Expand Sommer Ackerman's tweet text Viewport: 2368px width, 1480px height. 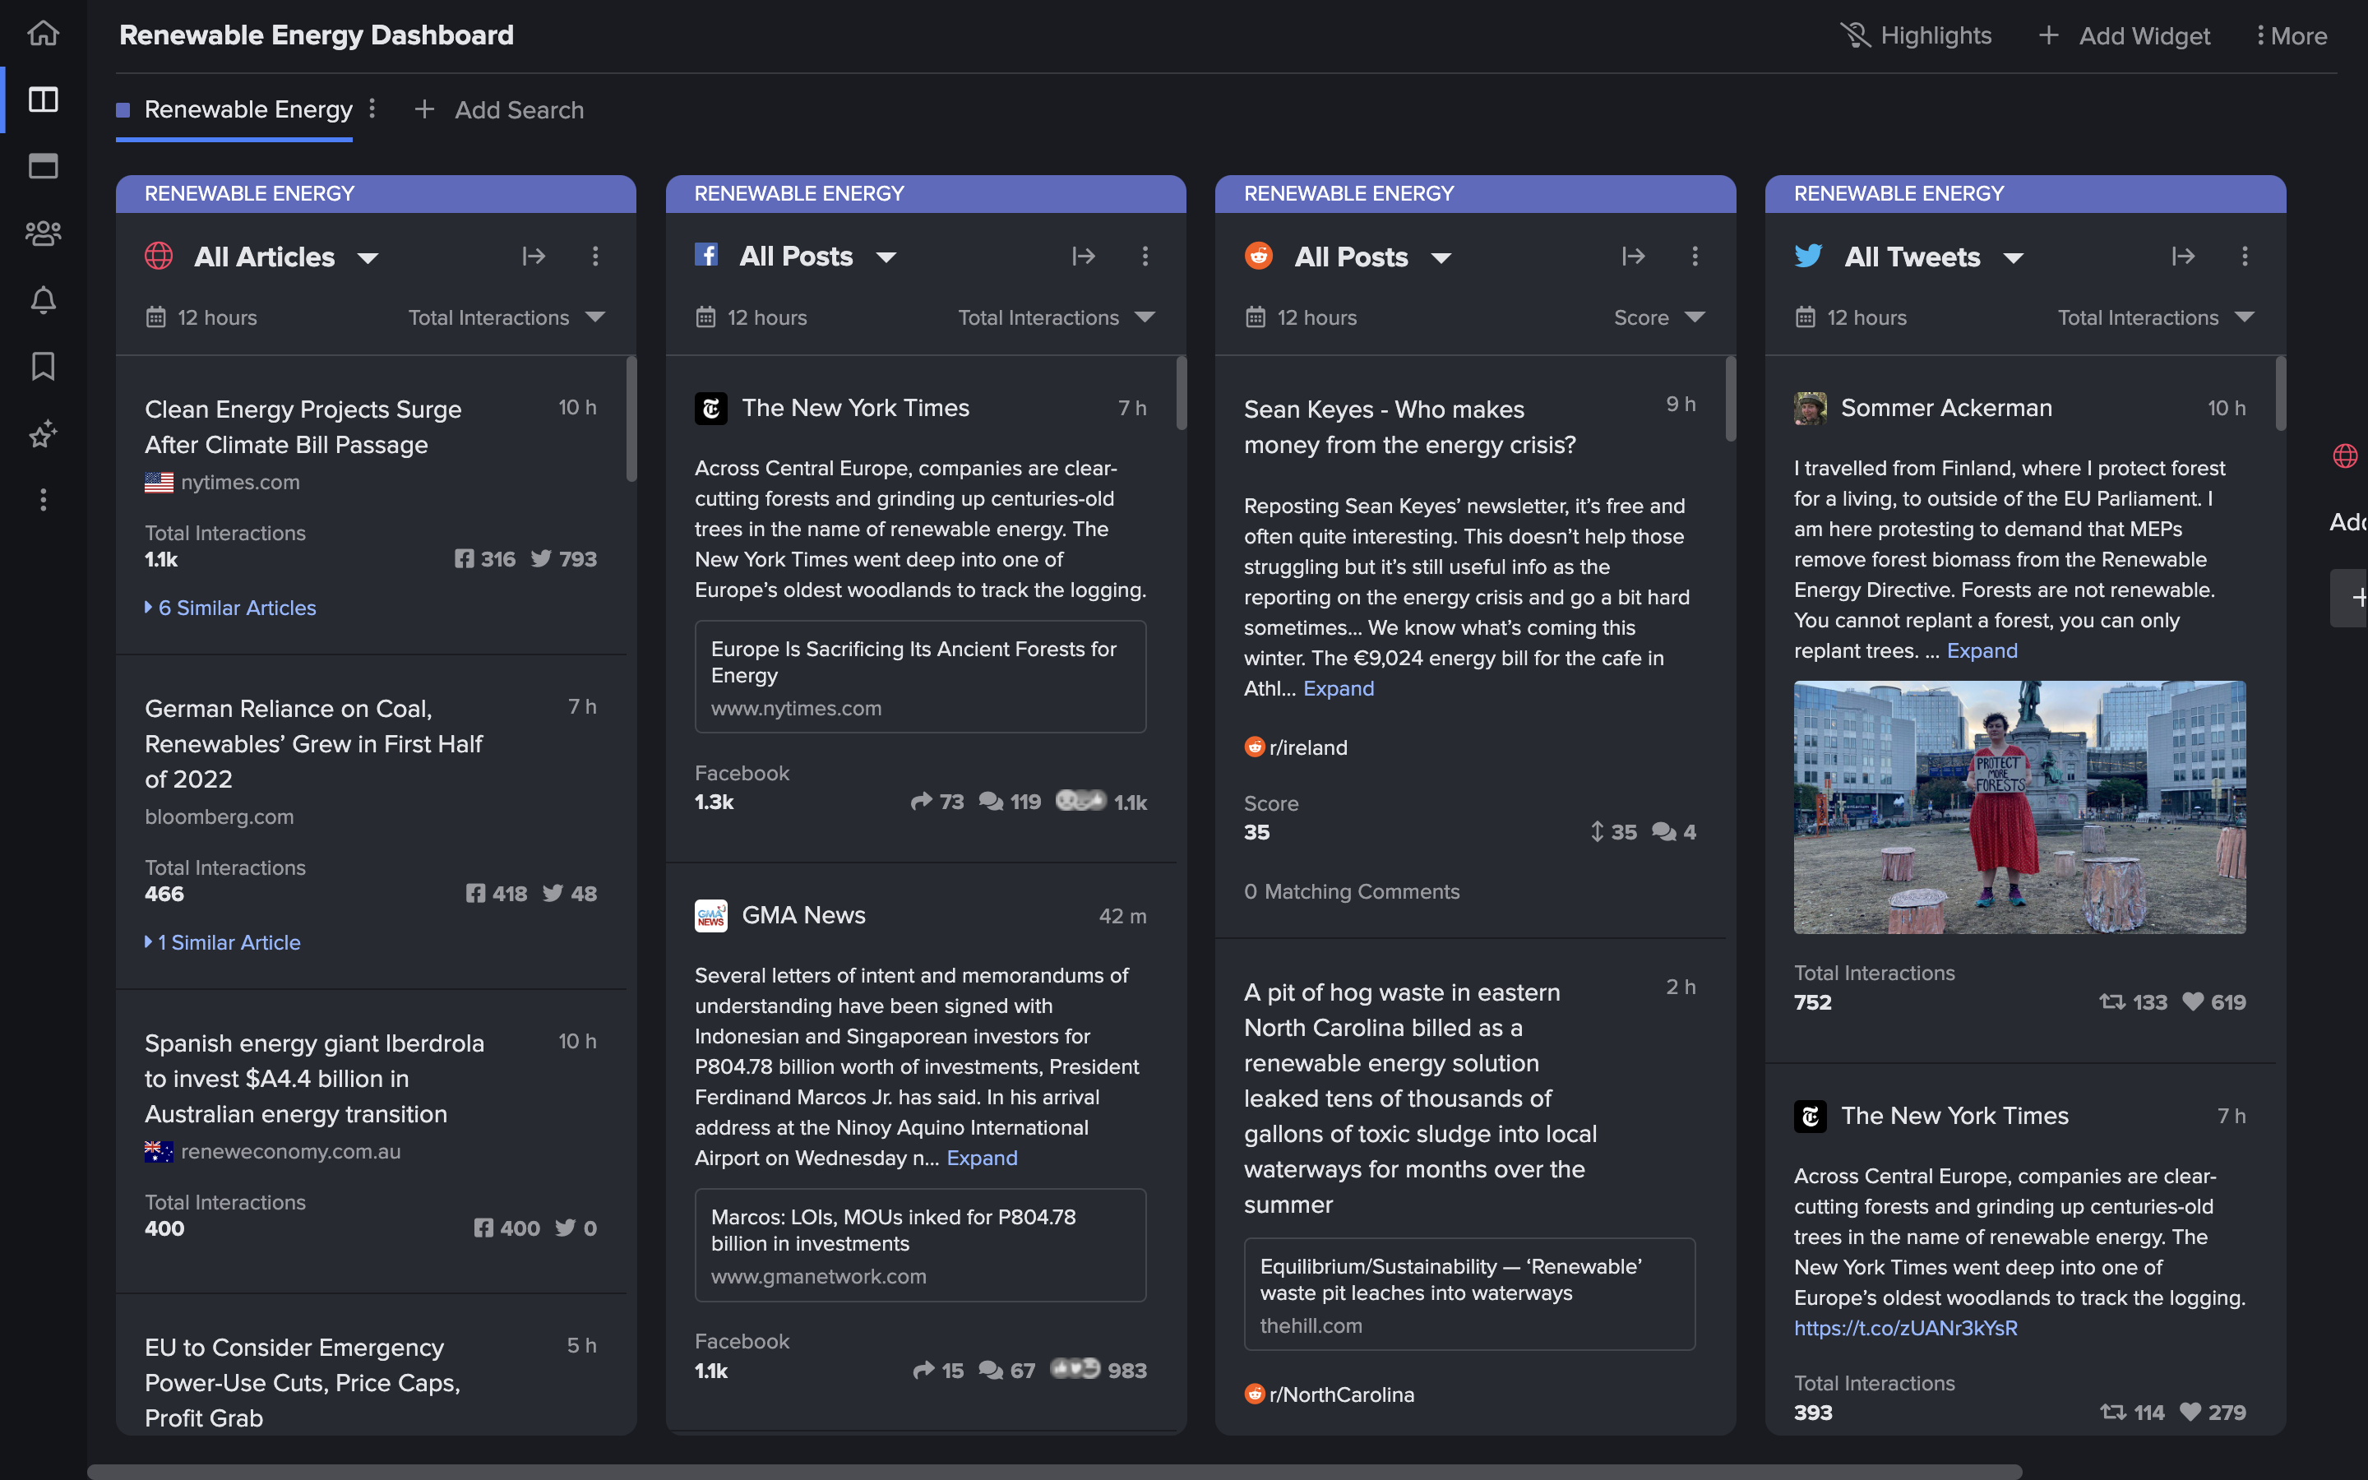coord(1982,651)
